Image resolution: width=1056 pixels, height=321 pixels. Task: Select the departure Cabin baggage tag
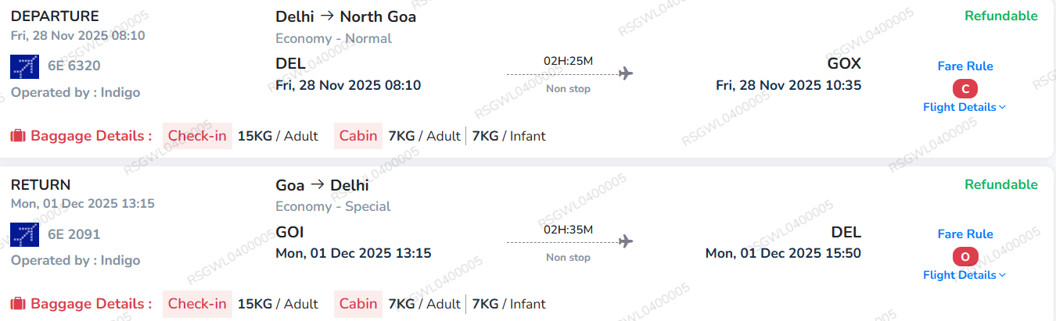[x=357, y=136]
